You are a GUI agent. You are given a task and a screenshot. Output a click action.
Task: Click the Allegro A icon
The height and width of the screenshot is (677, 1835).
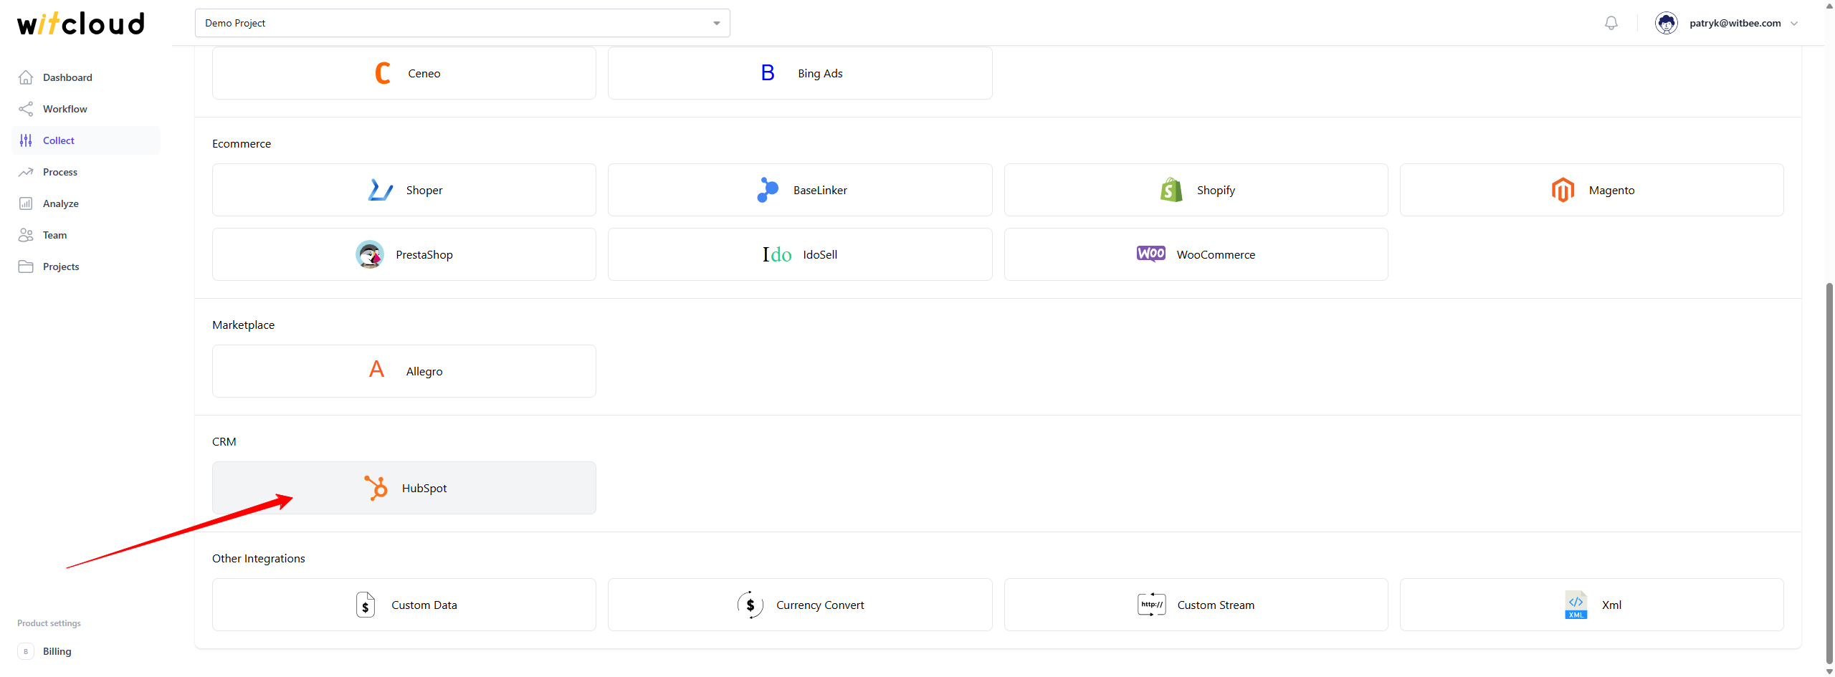pos(377,370)
